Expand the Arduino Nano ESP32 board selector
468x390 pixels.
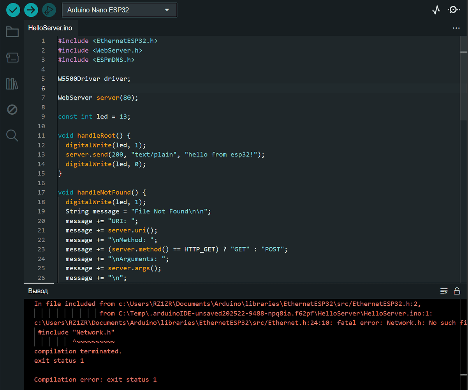[119, 10]
